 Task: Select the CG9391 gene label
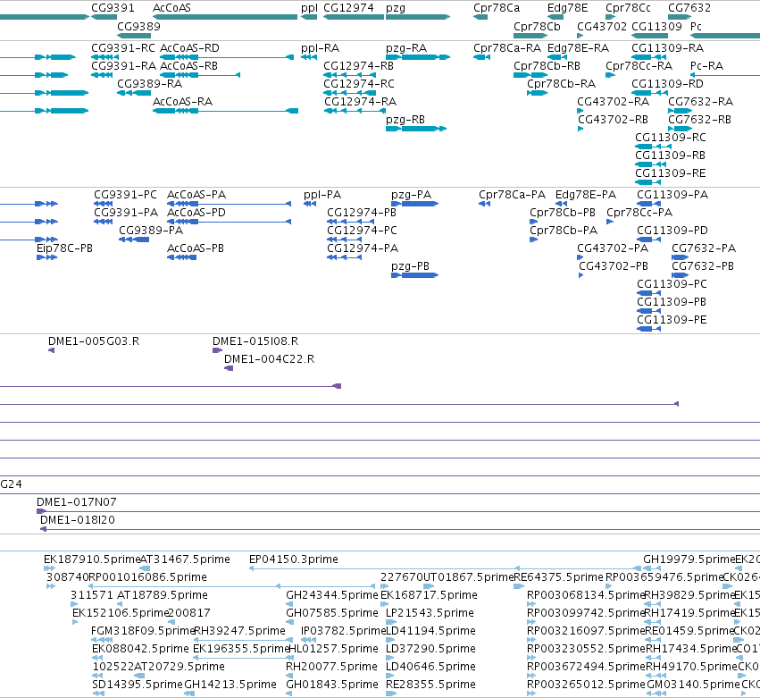tap(113, 8)
